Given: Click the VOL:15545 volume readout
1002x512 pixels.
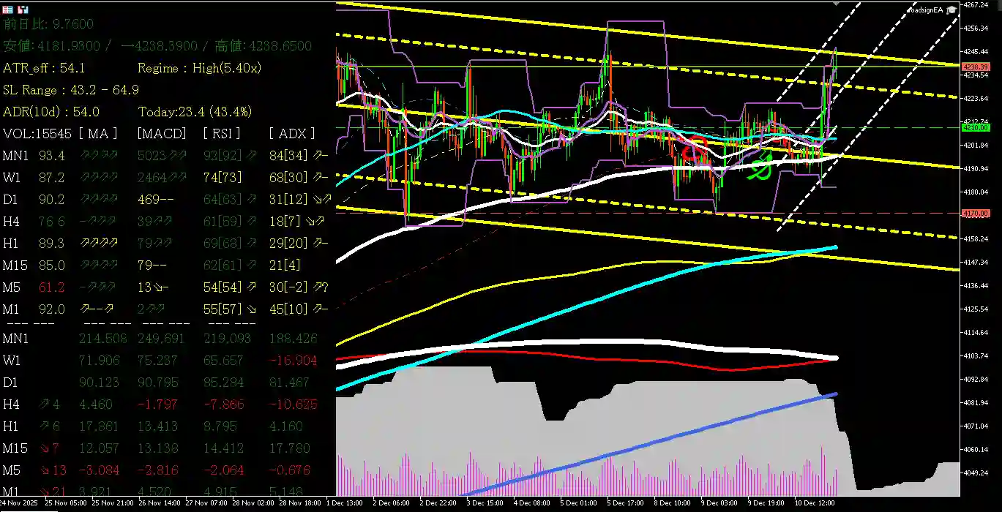Looking at the screenshot, I should pos(37,133).
